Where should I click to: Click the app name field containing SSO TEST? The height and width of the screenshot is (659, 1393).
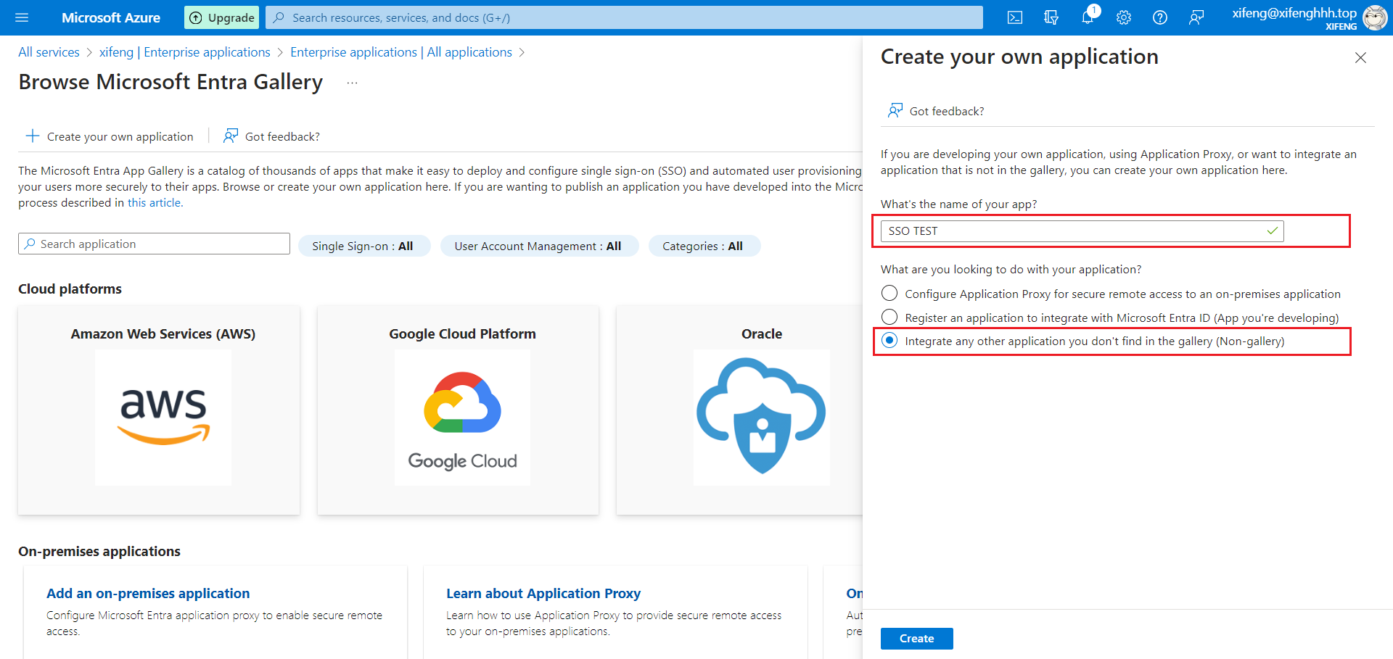click(x=1082, y=231)
